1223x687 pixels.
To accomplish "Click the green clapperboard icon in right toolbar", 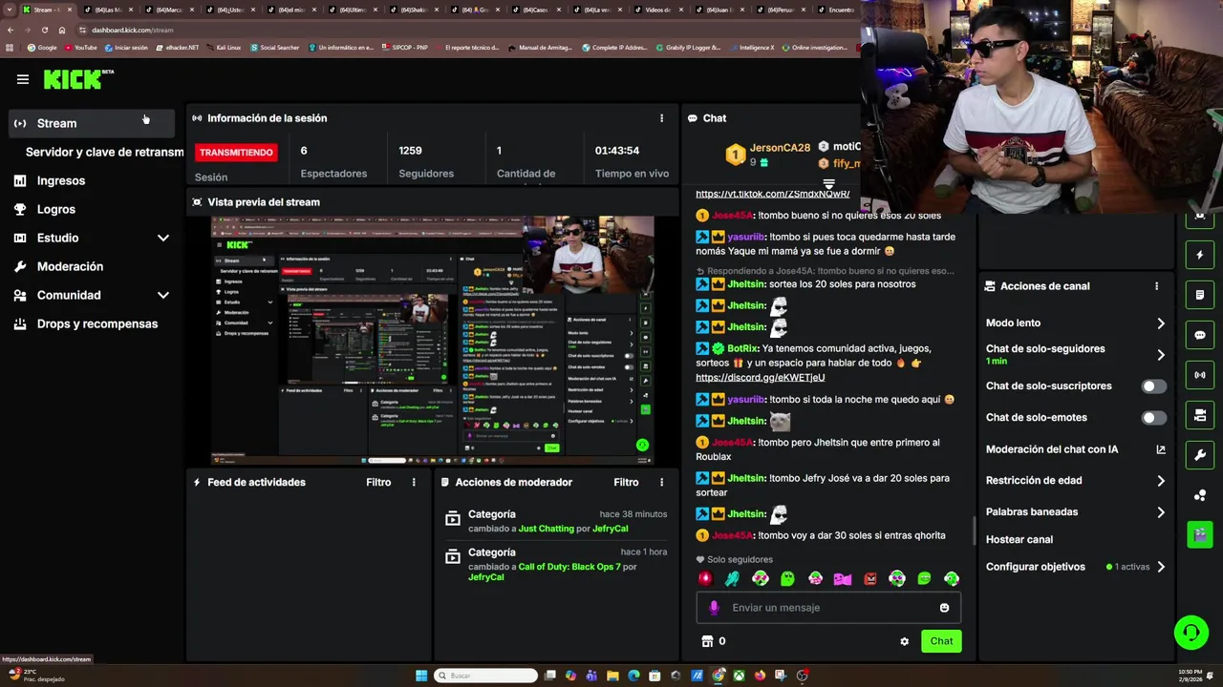I will [1200, 534].
